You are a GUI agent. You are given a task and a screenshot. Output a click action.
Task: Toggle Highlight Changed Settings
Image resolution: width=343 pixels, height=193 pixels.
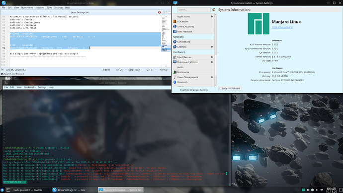coord(194,90)
